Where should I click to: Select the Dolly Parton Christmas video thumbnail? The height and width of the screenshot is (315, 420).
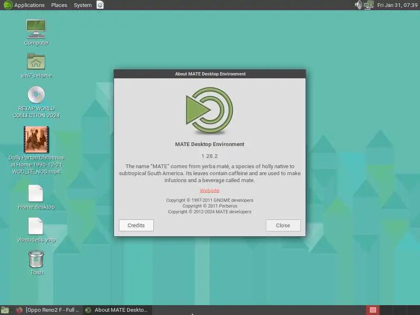point(36,139)
